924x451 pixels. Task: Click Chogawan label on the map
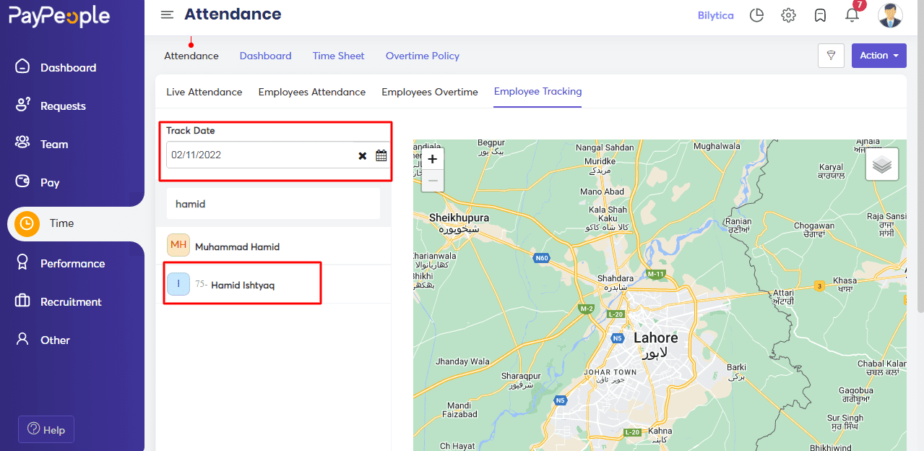pyautogui.click(x=814, y=225)
